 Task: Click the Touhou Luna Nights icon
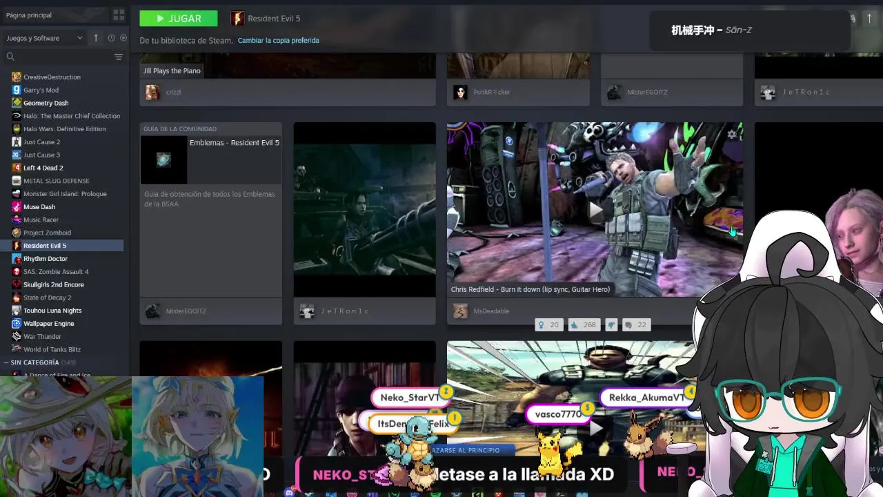(17, 311)
